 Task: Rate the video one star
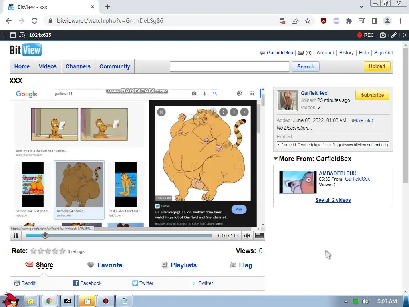[34, 251]
